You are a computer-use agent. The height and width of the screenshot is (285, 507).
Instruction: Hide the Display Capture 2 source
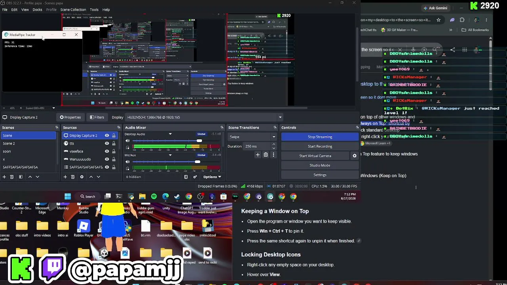107,135
